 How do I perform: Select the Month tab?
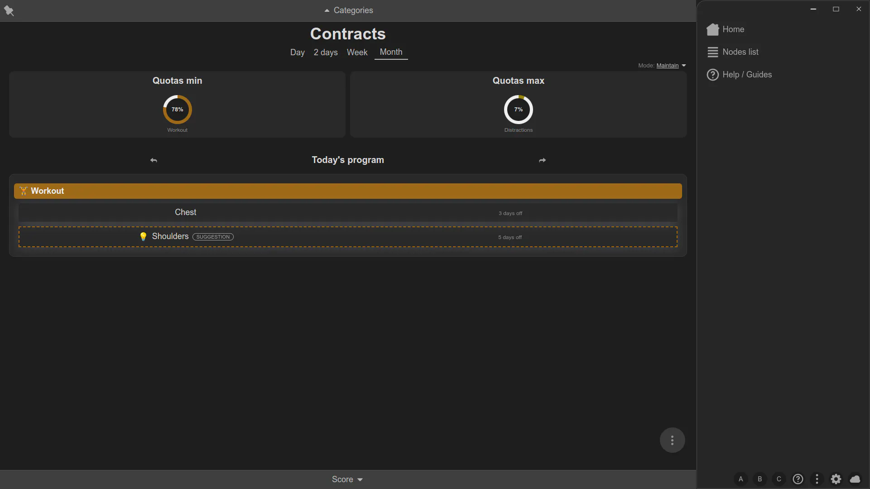pos(391,53)
